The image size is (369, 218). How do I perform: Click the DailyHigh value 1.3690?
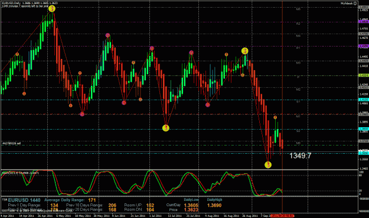[214, 205]
